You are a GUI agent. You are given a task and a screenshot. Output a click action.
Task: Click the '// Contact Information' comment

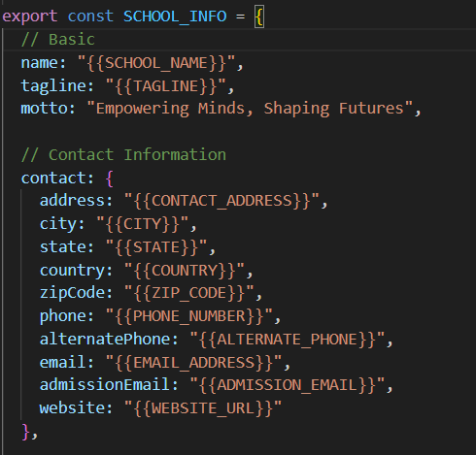point(123,155)
